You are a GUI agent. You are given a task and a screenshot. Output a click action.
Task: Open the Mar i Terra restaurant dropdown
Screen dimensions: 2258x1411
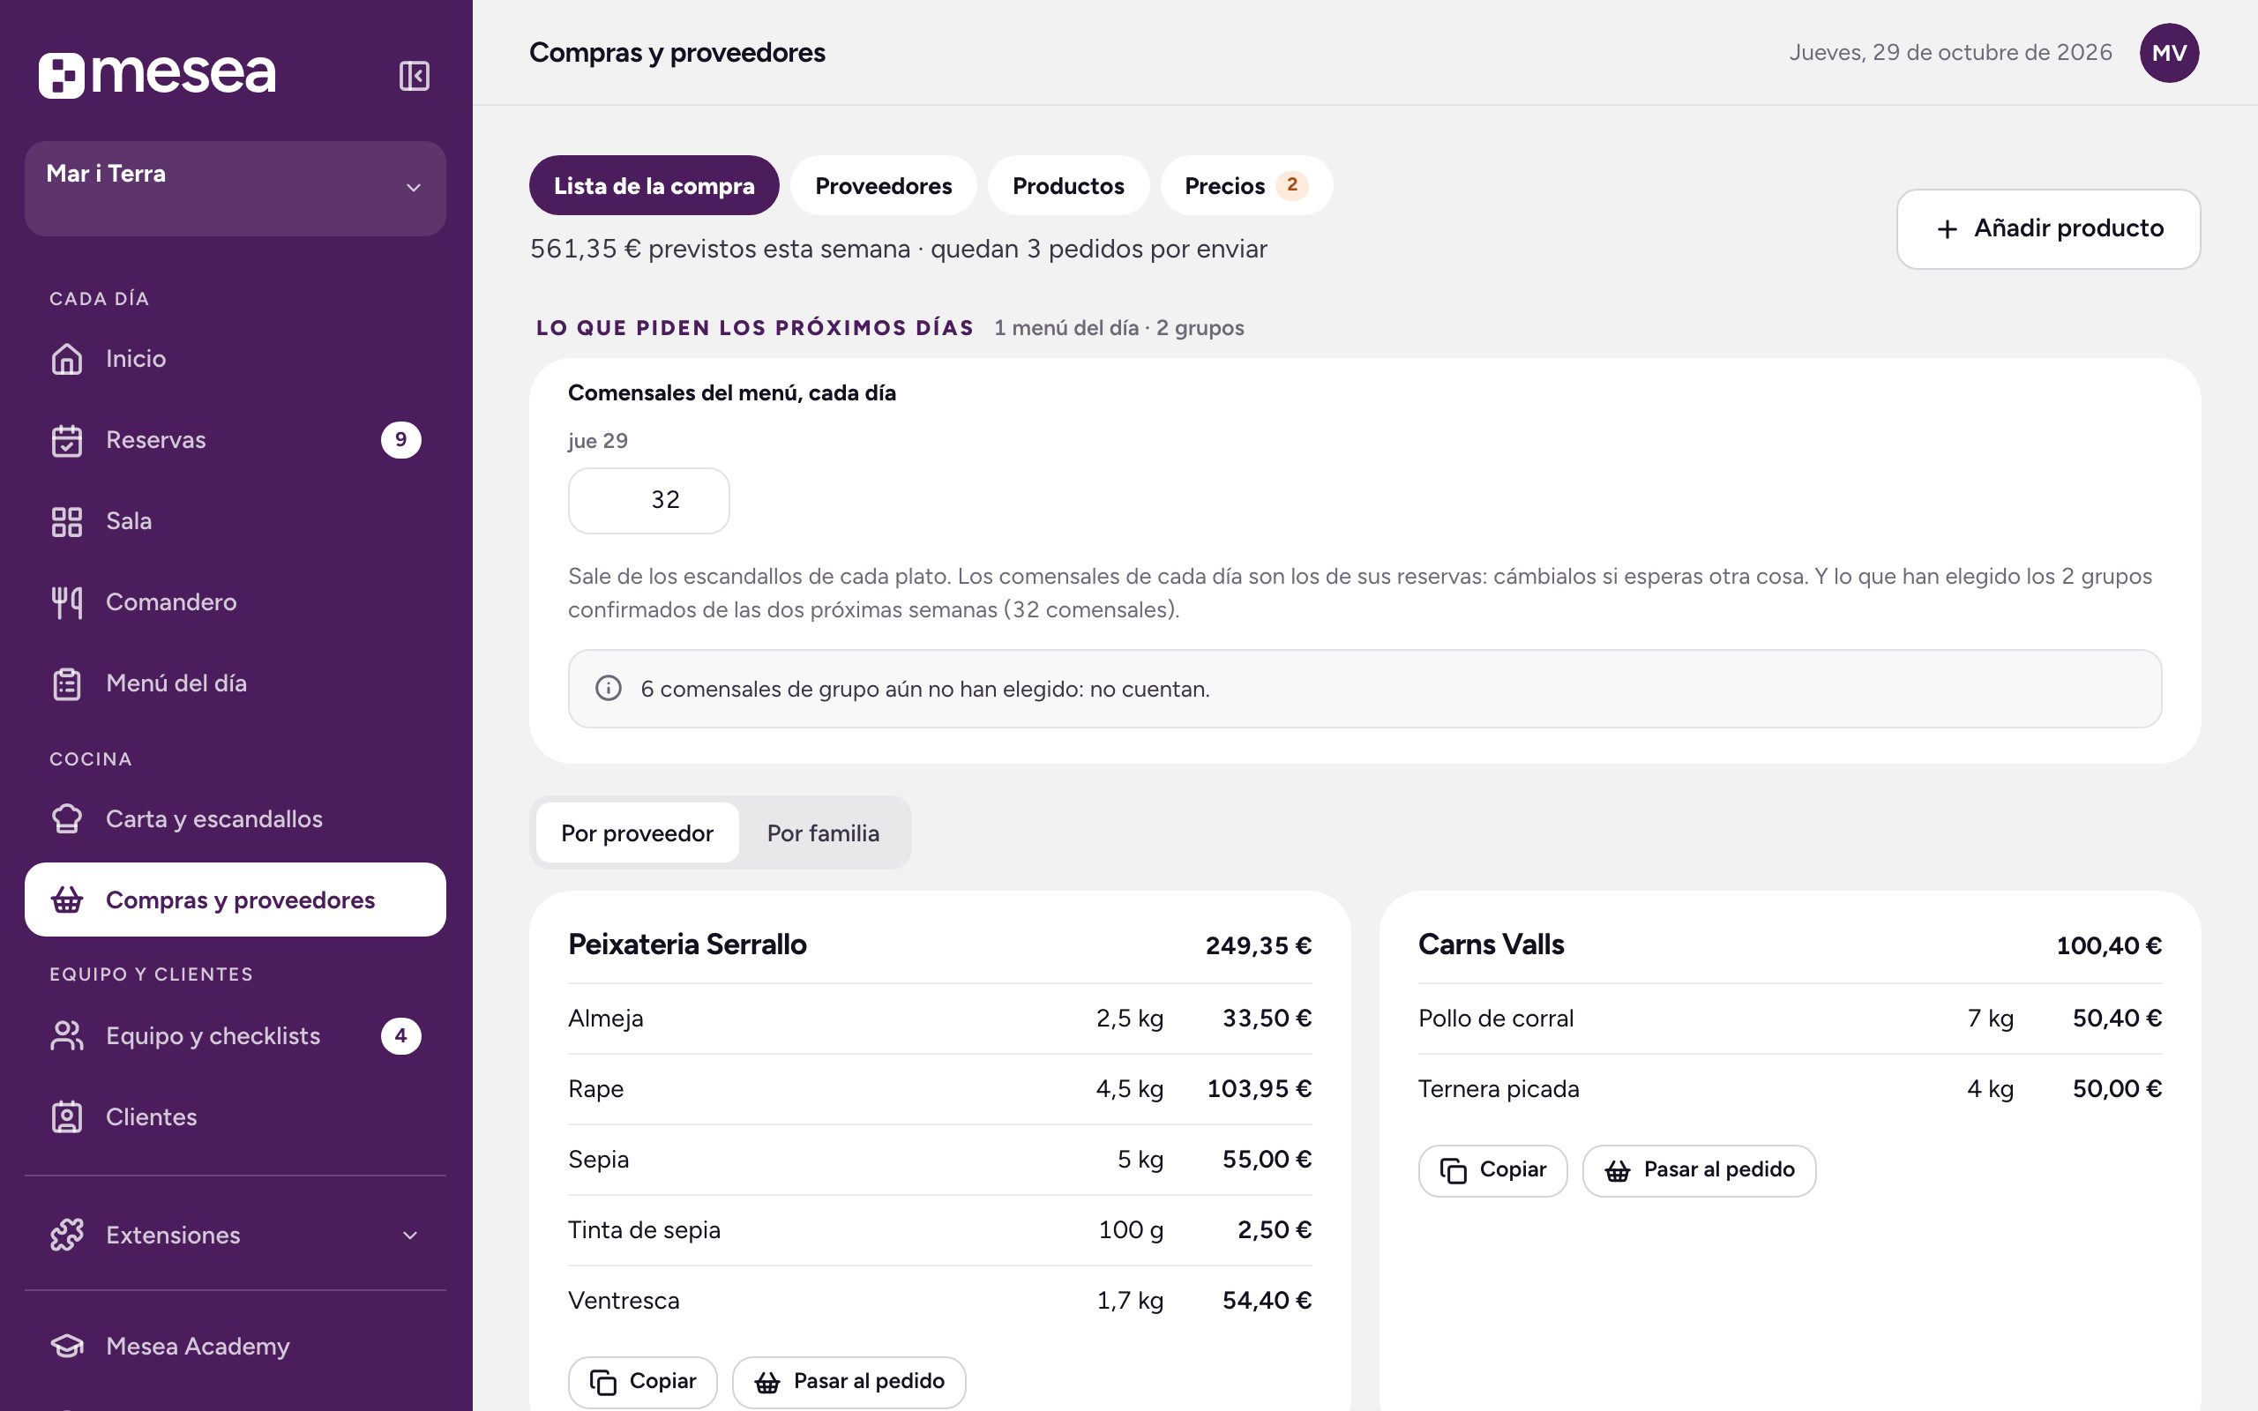[x=236, y=189]
